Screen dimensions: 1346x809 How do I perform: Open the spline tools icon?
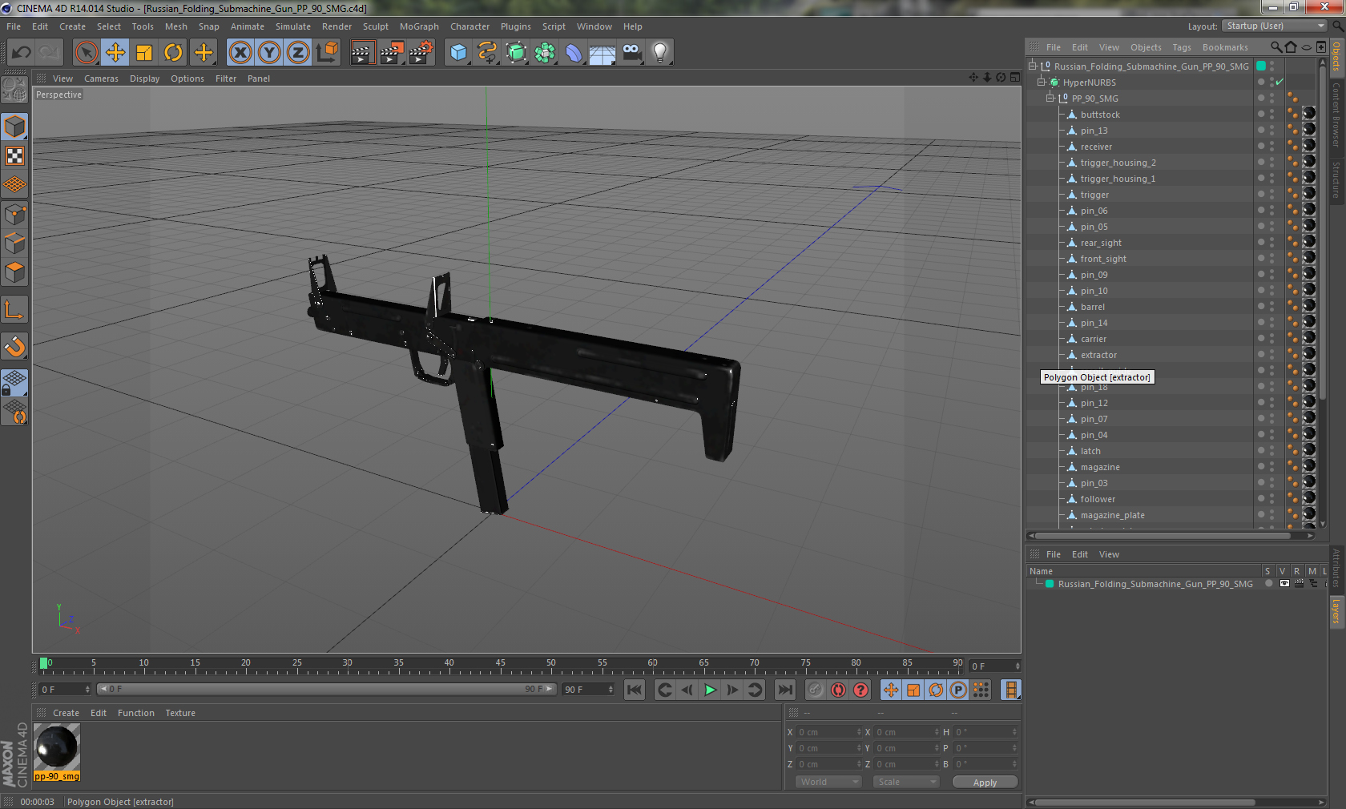point(487,53)
